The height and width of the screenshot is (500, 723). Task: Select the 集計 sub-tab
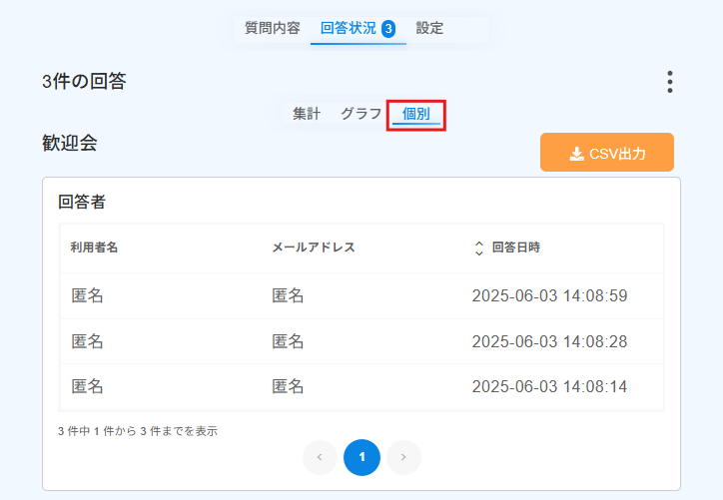(307, 114)
